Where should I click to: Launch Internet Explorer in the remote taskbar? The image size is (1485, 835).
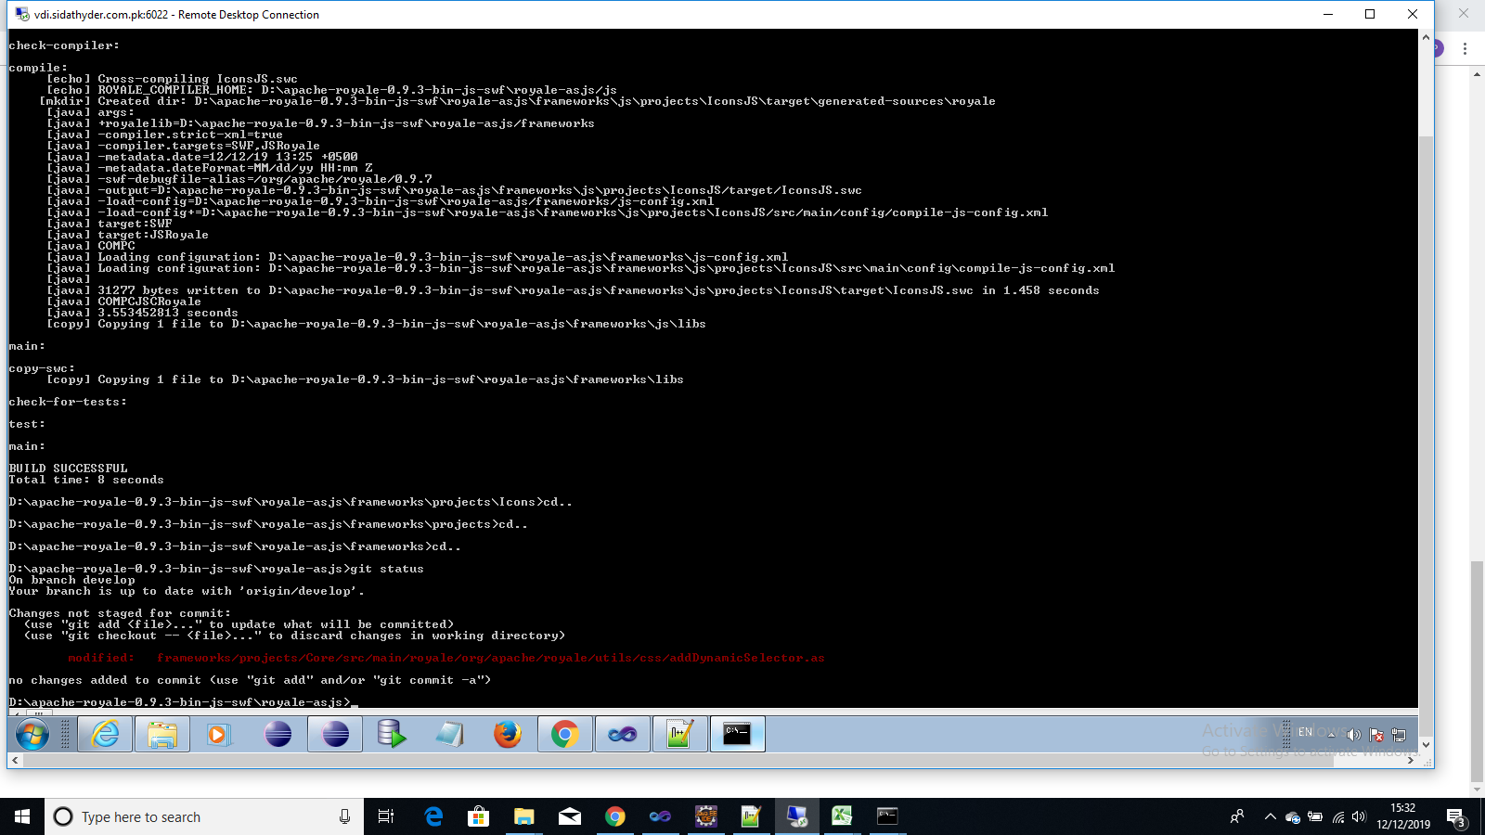pyautogui.click(x=105, y=735)
